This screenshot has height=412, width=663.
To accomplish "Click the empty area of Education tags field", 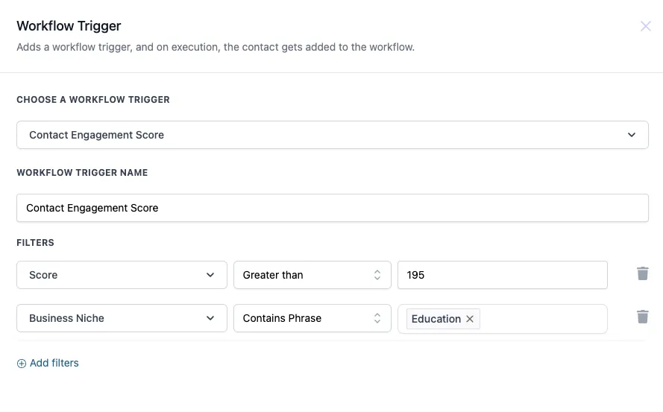I will coord(544,319).
